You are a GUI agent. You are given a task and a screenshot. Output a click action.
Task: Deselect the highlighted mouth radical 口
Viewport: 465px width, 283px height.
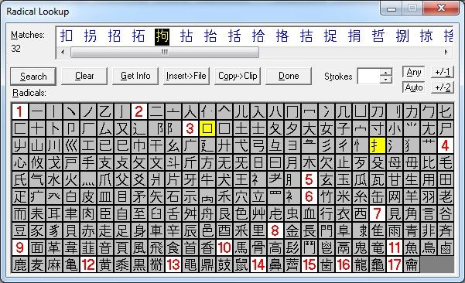point(207,128)
